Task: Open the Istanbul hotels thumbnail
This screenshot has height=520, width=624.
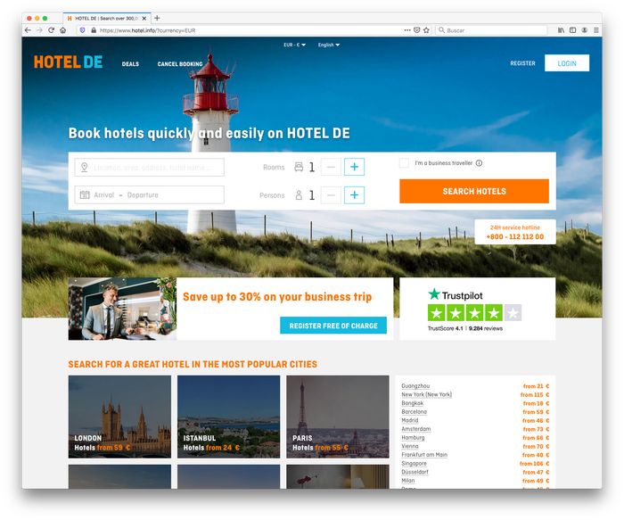Action: pos(229,417)
